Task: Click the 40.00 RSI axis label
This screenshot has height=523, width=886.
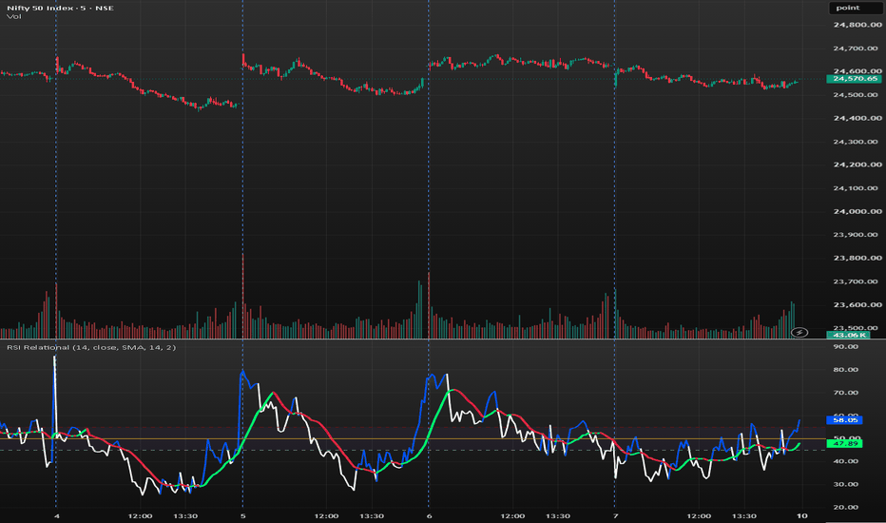Action: pos(846,461)
